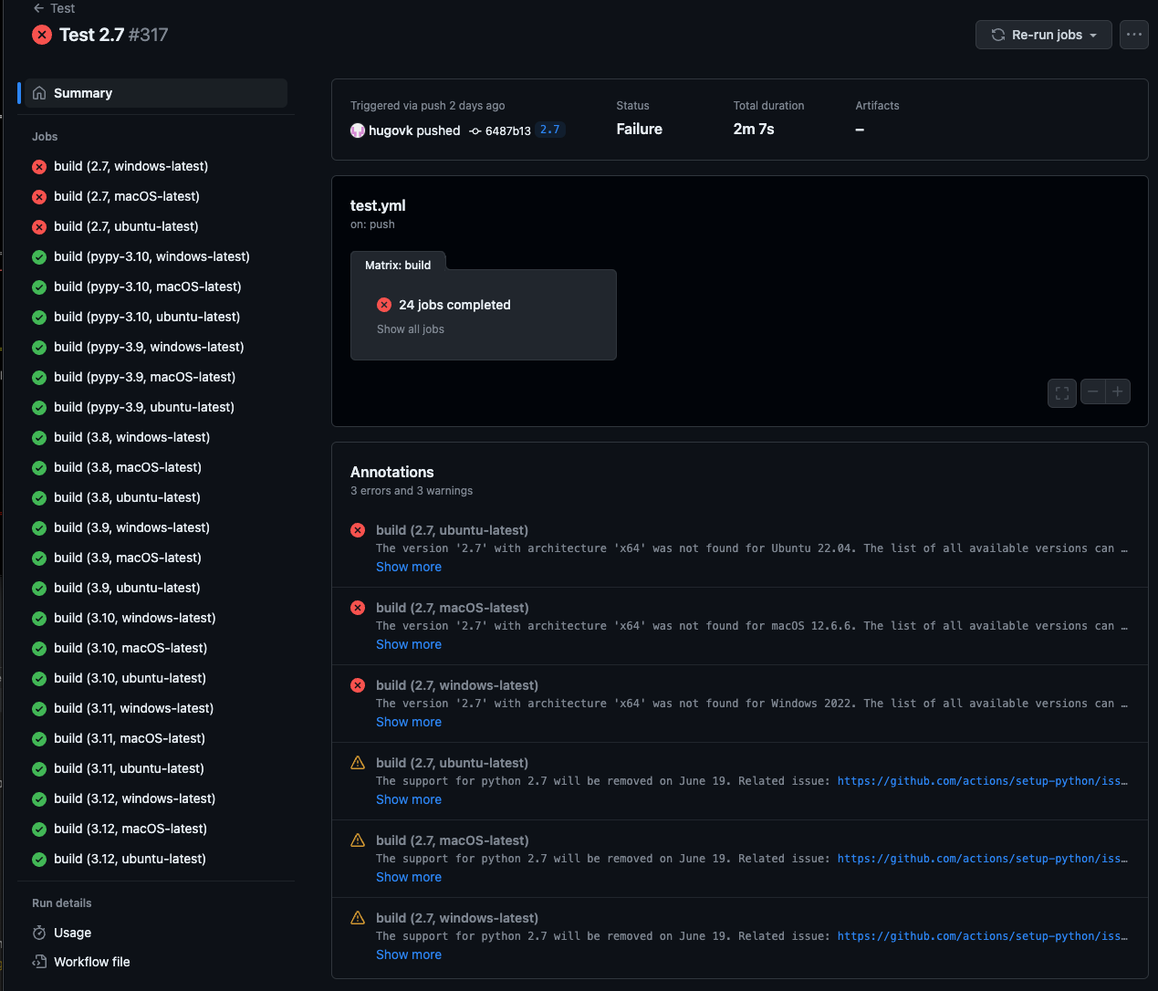Open setup-python issue link in macOS warning

(983, 859)
